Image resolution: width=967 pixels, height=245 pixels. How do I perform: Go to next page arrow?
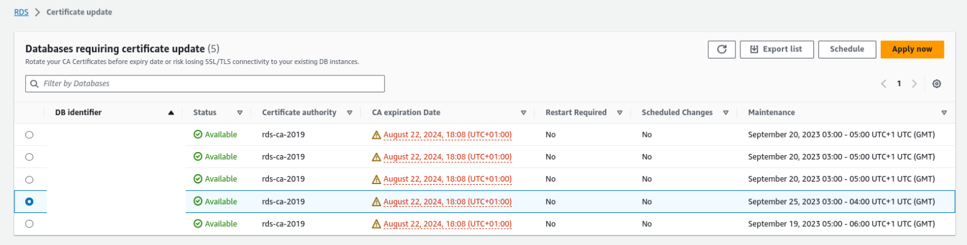pos(915,84)
